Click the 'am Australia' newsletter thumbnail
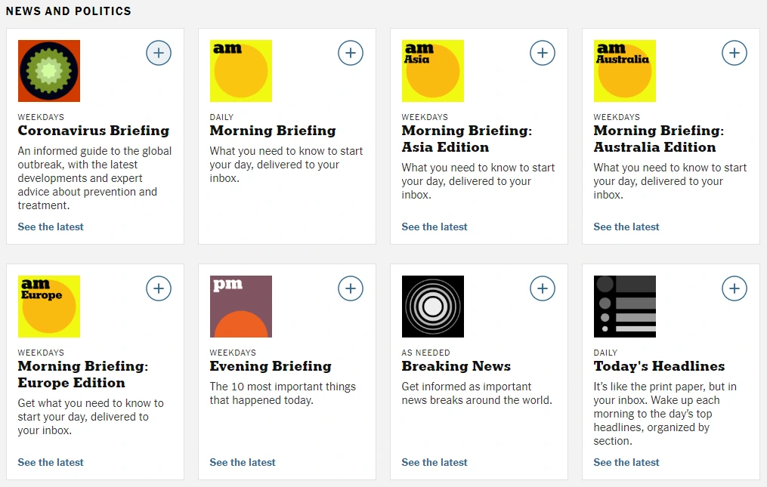 point(625,71)
